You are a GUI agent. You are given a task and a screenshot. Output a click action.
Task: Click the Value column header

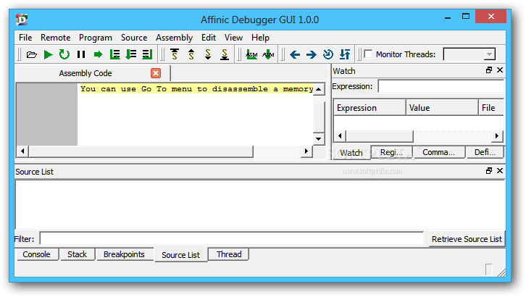click(x=442, y=108)
